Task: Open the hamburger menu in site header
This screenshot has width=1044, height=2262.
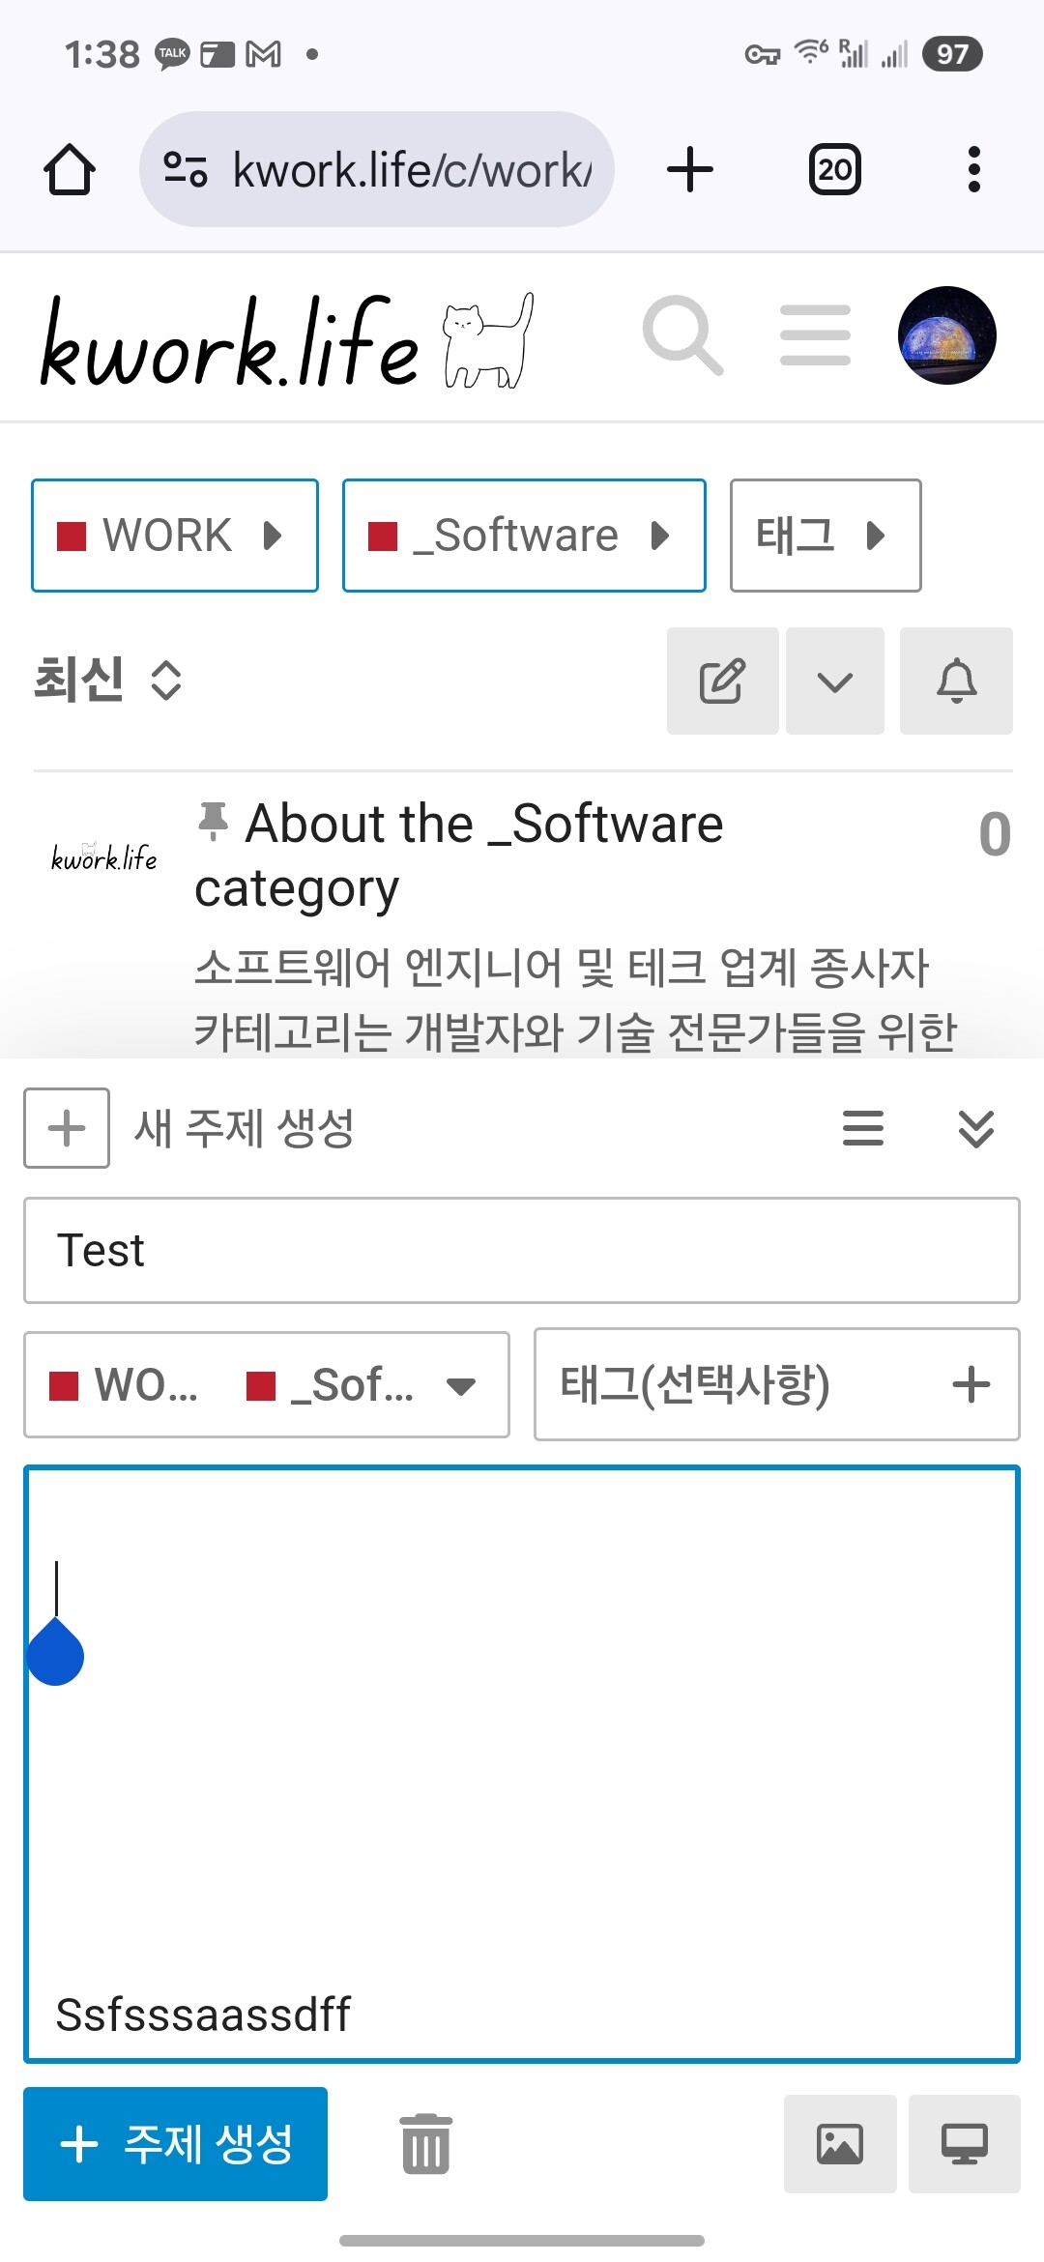Action: pyautogui.click(x=815, y=334)
